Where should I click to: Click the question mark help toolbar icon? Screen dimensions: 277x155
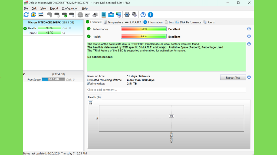[143, 15]
